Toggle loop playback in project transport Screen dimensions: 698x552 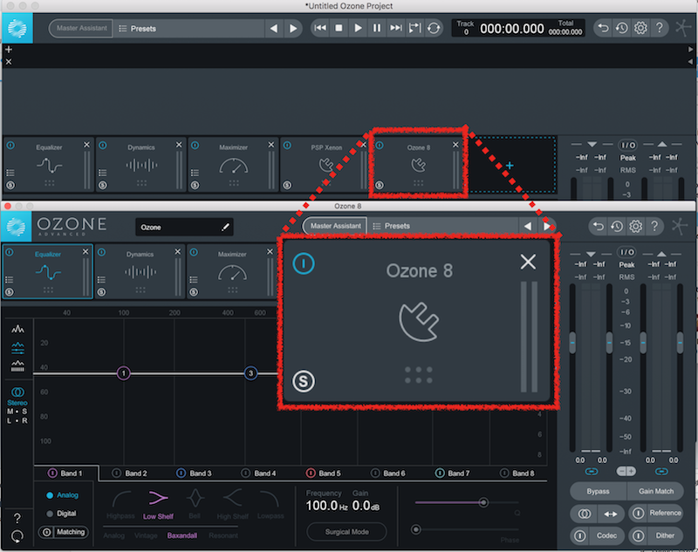(434, 28)
